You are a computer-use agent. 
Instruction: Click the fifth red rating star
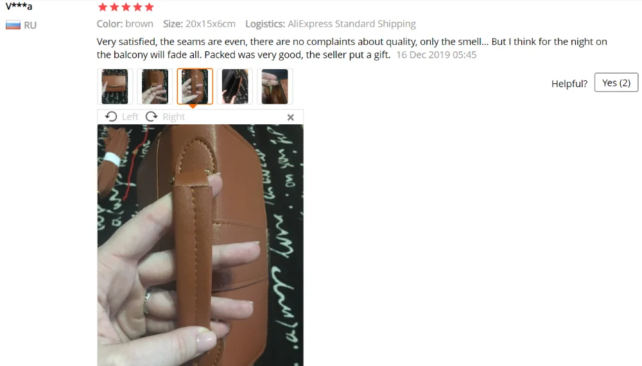pos(150,7)
